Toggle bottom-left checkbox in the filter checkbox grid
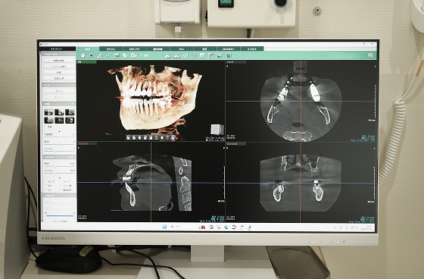 point(45,190)
